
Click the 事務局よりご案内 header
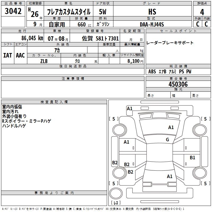click(x=54, y=193)
